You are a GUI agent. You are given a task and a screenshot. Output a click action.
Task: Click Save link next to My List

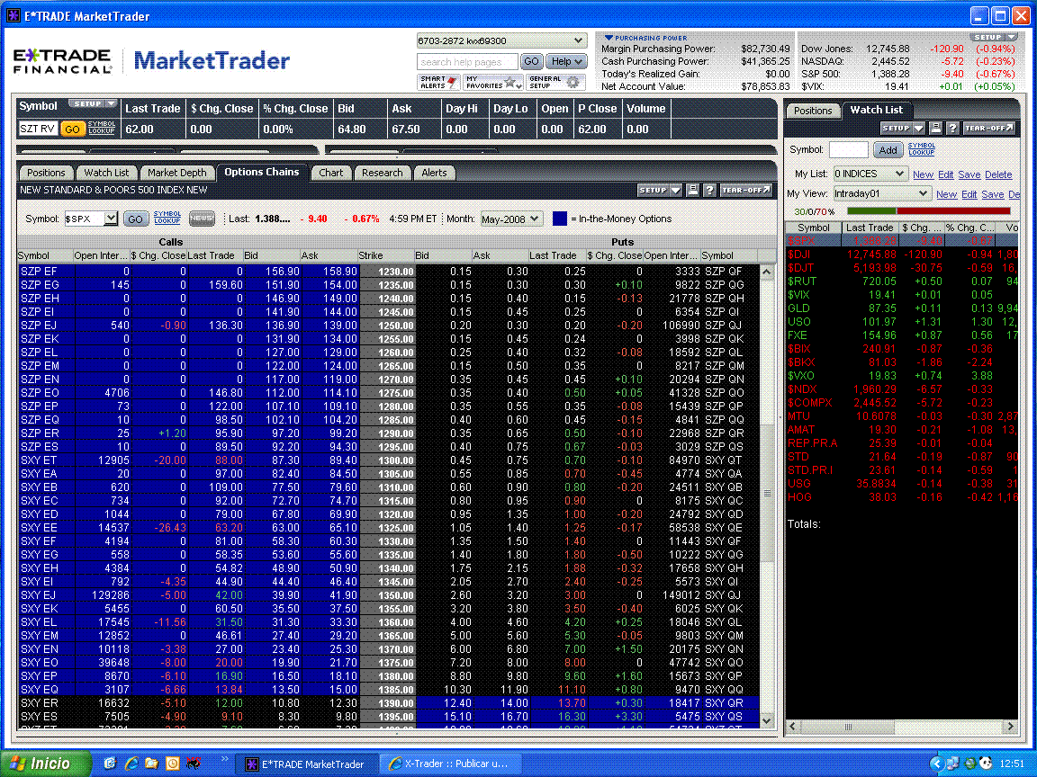tap(969, 174)
